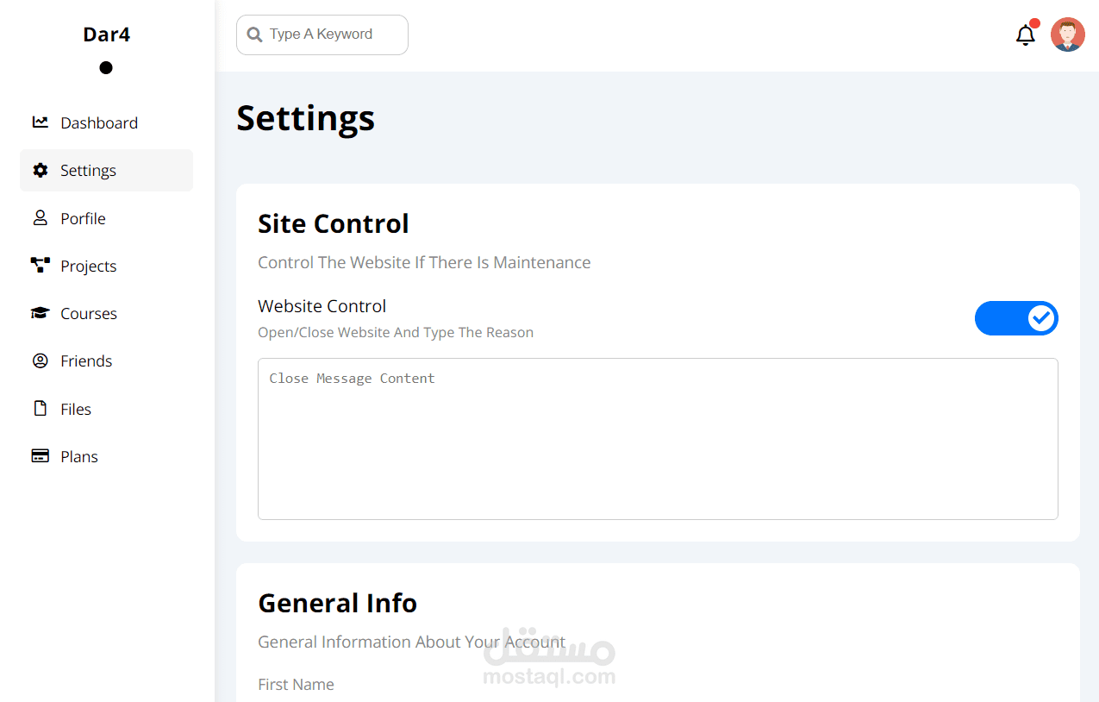Click the Close Message Content textarea

click(x=658, y=439)
